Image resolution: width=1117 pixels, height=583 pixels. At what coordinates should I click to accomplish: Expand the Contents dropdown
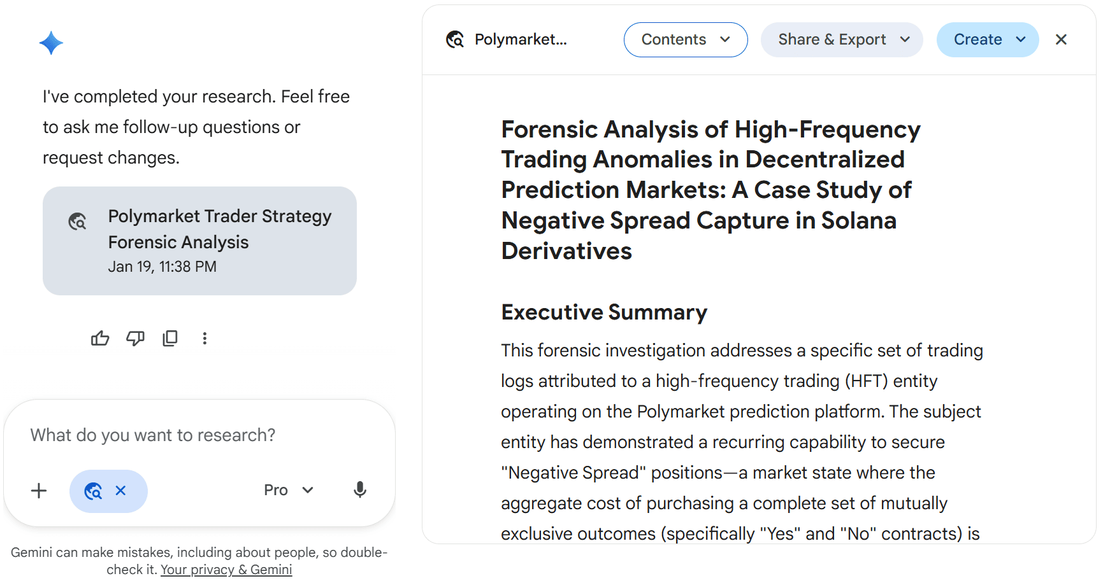(x=685, y=39)
